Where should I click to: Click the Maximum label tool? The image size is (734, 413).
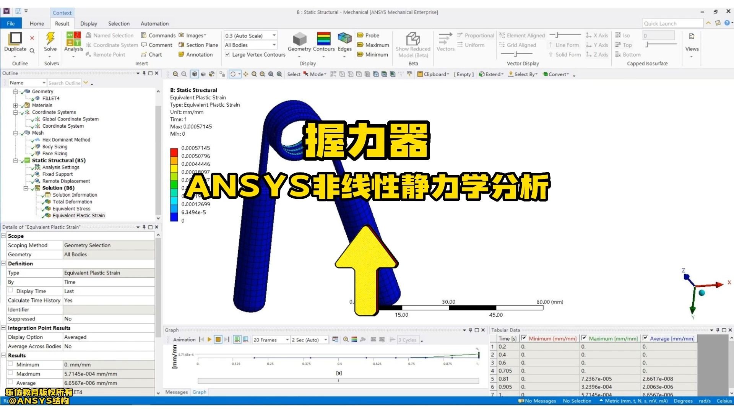[x=373, y=45]
